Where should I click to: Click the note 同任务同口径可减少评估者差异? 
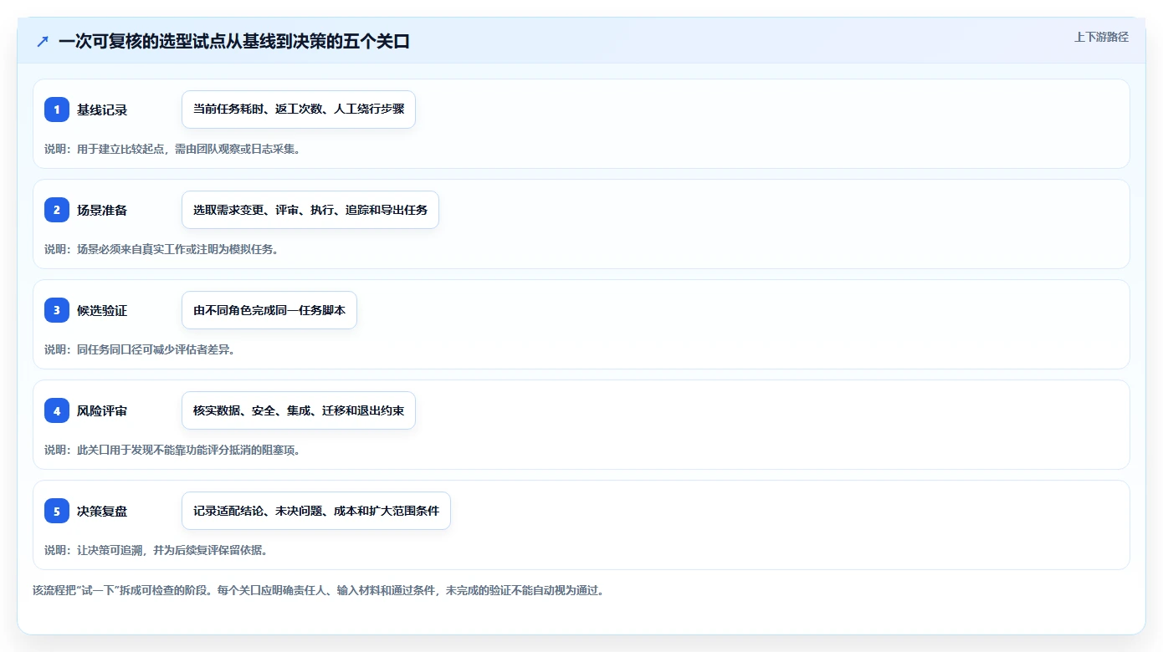click(x=140, y=349)
